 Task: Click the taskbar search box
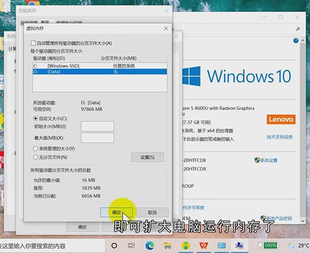52,246
